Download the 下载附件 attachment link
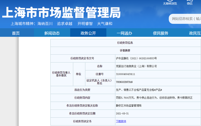Screen dimensions: 201x126 tap(121, 121)
